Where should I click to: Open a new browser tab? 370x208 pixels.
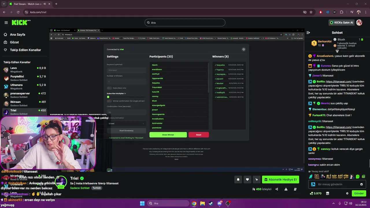56,4
